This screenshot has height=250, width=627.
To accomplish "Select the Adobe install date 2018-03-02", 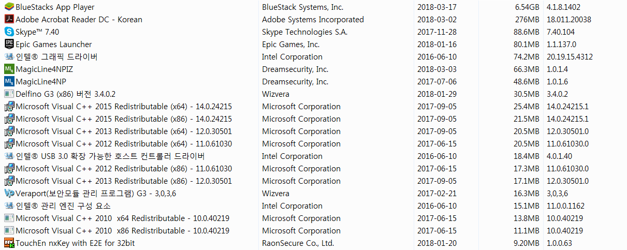I will 437,20.
